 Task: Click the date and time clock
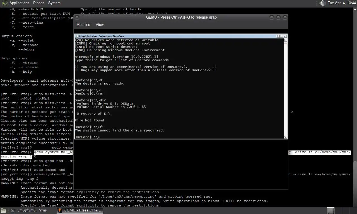tap(342, 3)
